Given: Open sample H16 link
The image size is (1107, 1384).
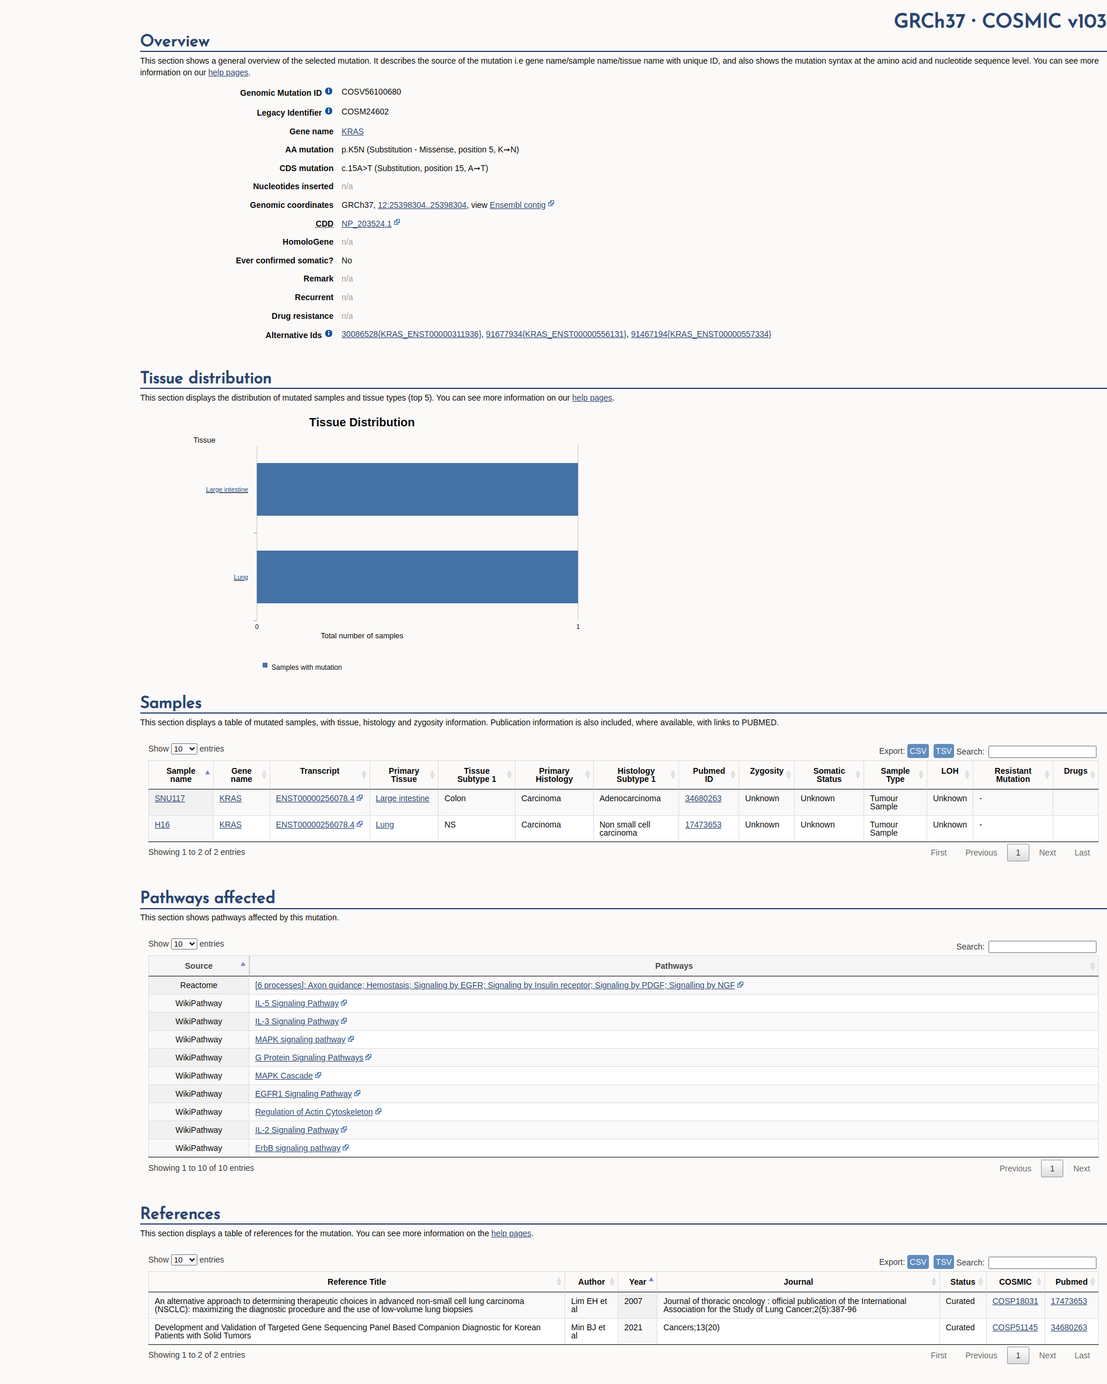Looking at the screenshot, I should [x=162, y=824].
